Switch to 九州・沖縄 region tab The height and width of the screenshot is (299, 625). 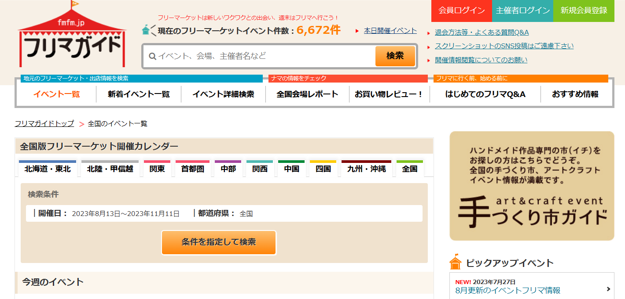click(x=366, y=169)
